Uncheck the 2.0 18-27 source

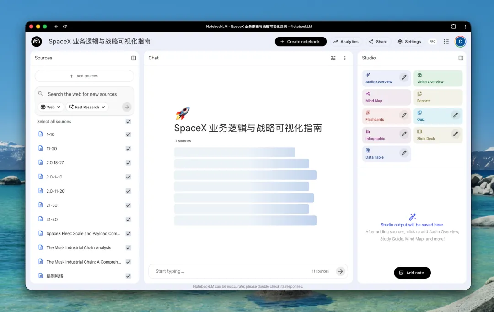[128, 162]
